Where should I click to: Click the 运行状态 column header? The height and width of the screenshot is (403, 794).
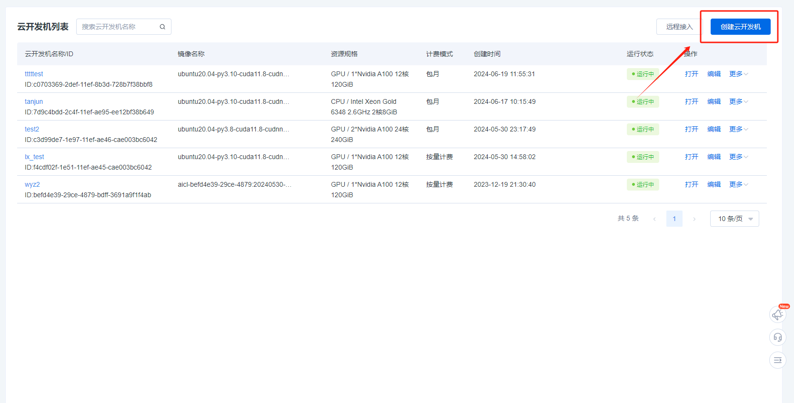(x=640, y=54)
